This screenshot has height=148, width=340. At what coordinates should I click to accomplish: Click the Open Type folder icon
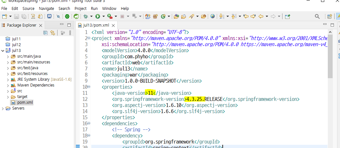click(176, 16)
